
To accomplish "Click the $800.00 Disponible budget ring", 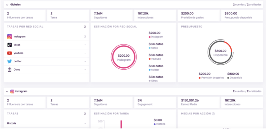I will click(221, 52).
